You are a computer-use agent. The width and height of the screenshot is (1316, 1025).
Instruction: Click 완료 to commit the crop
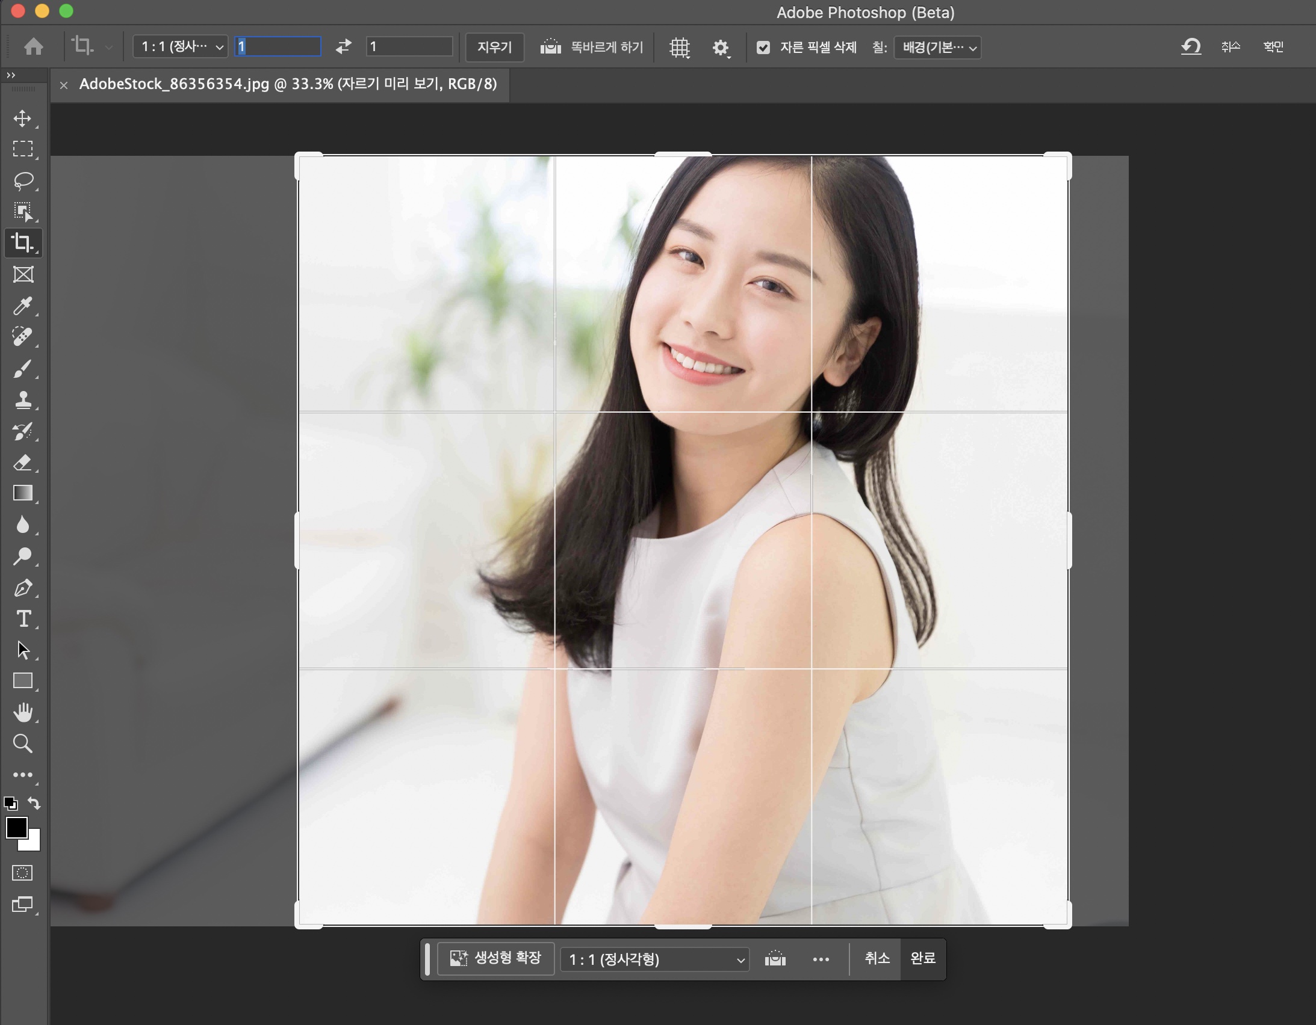point(922,958)
